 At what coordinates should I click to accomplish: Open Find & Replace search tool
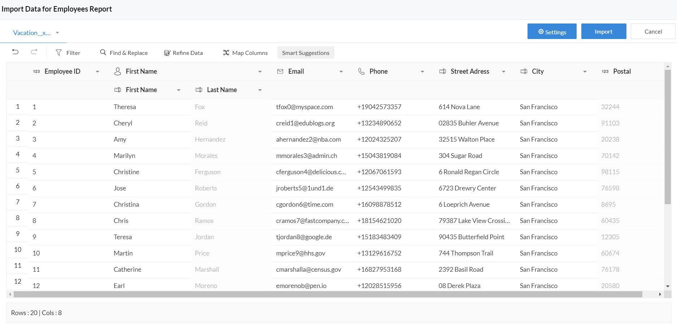[124, 53]
